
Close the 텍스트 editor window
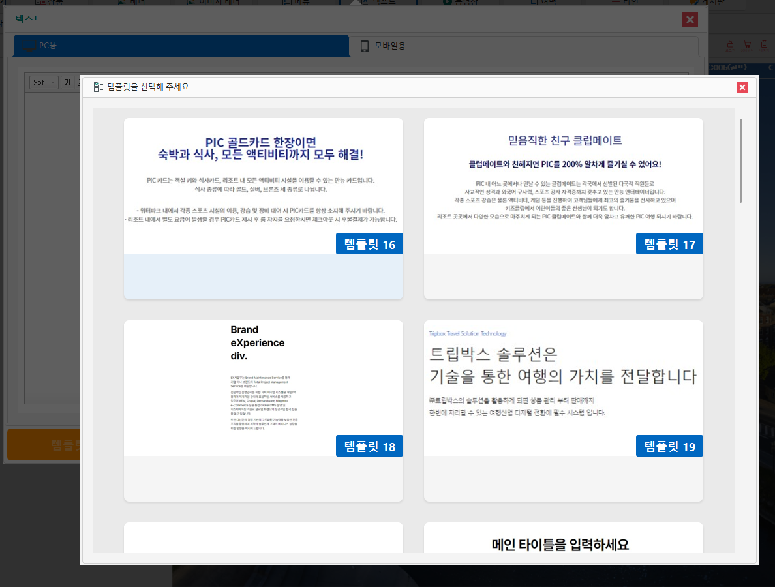pyautogui.click(x=690, y=20)
